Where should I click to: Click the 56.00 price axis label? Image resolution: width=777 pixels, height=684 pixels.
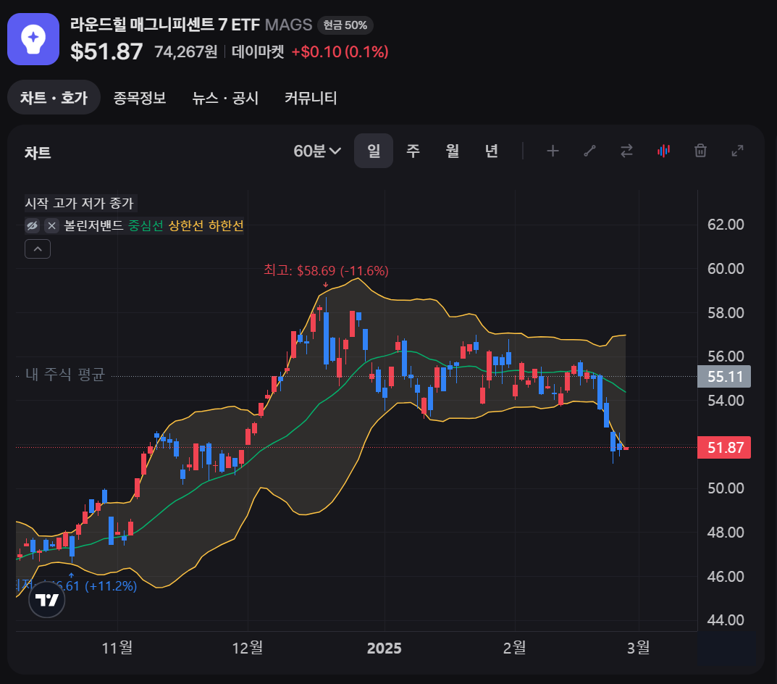(726, 356)
